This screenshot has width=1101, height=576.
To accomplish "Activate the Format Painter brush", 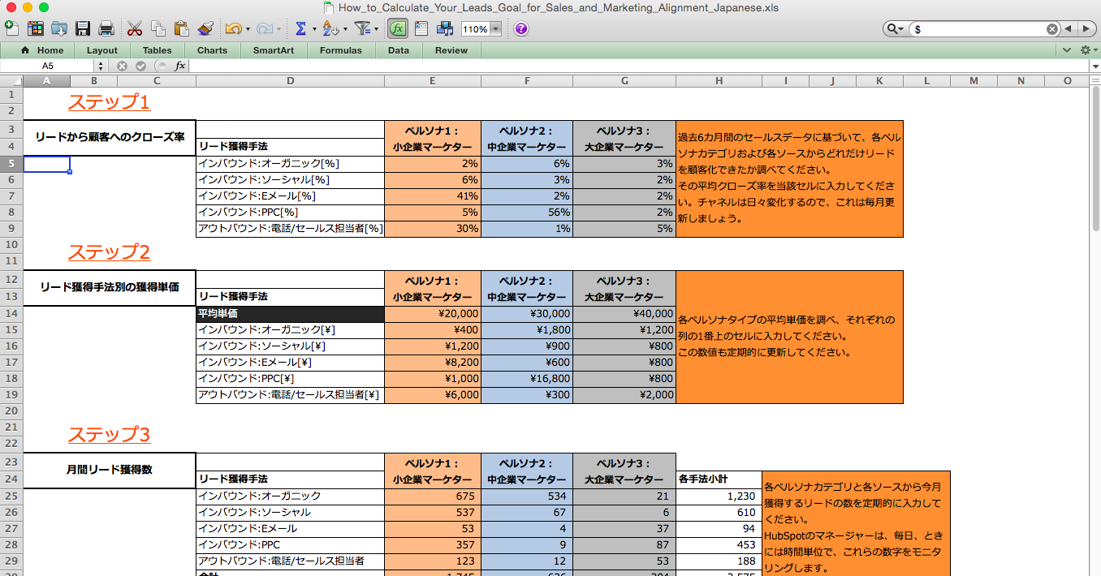I will [x=205, y=28].
